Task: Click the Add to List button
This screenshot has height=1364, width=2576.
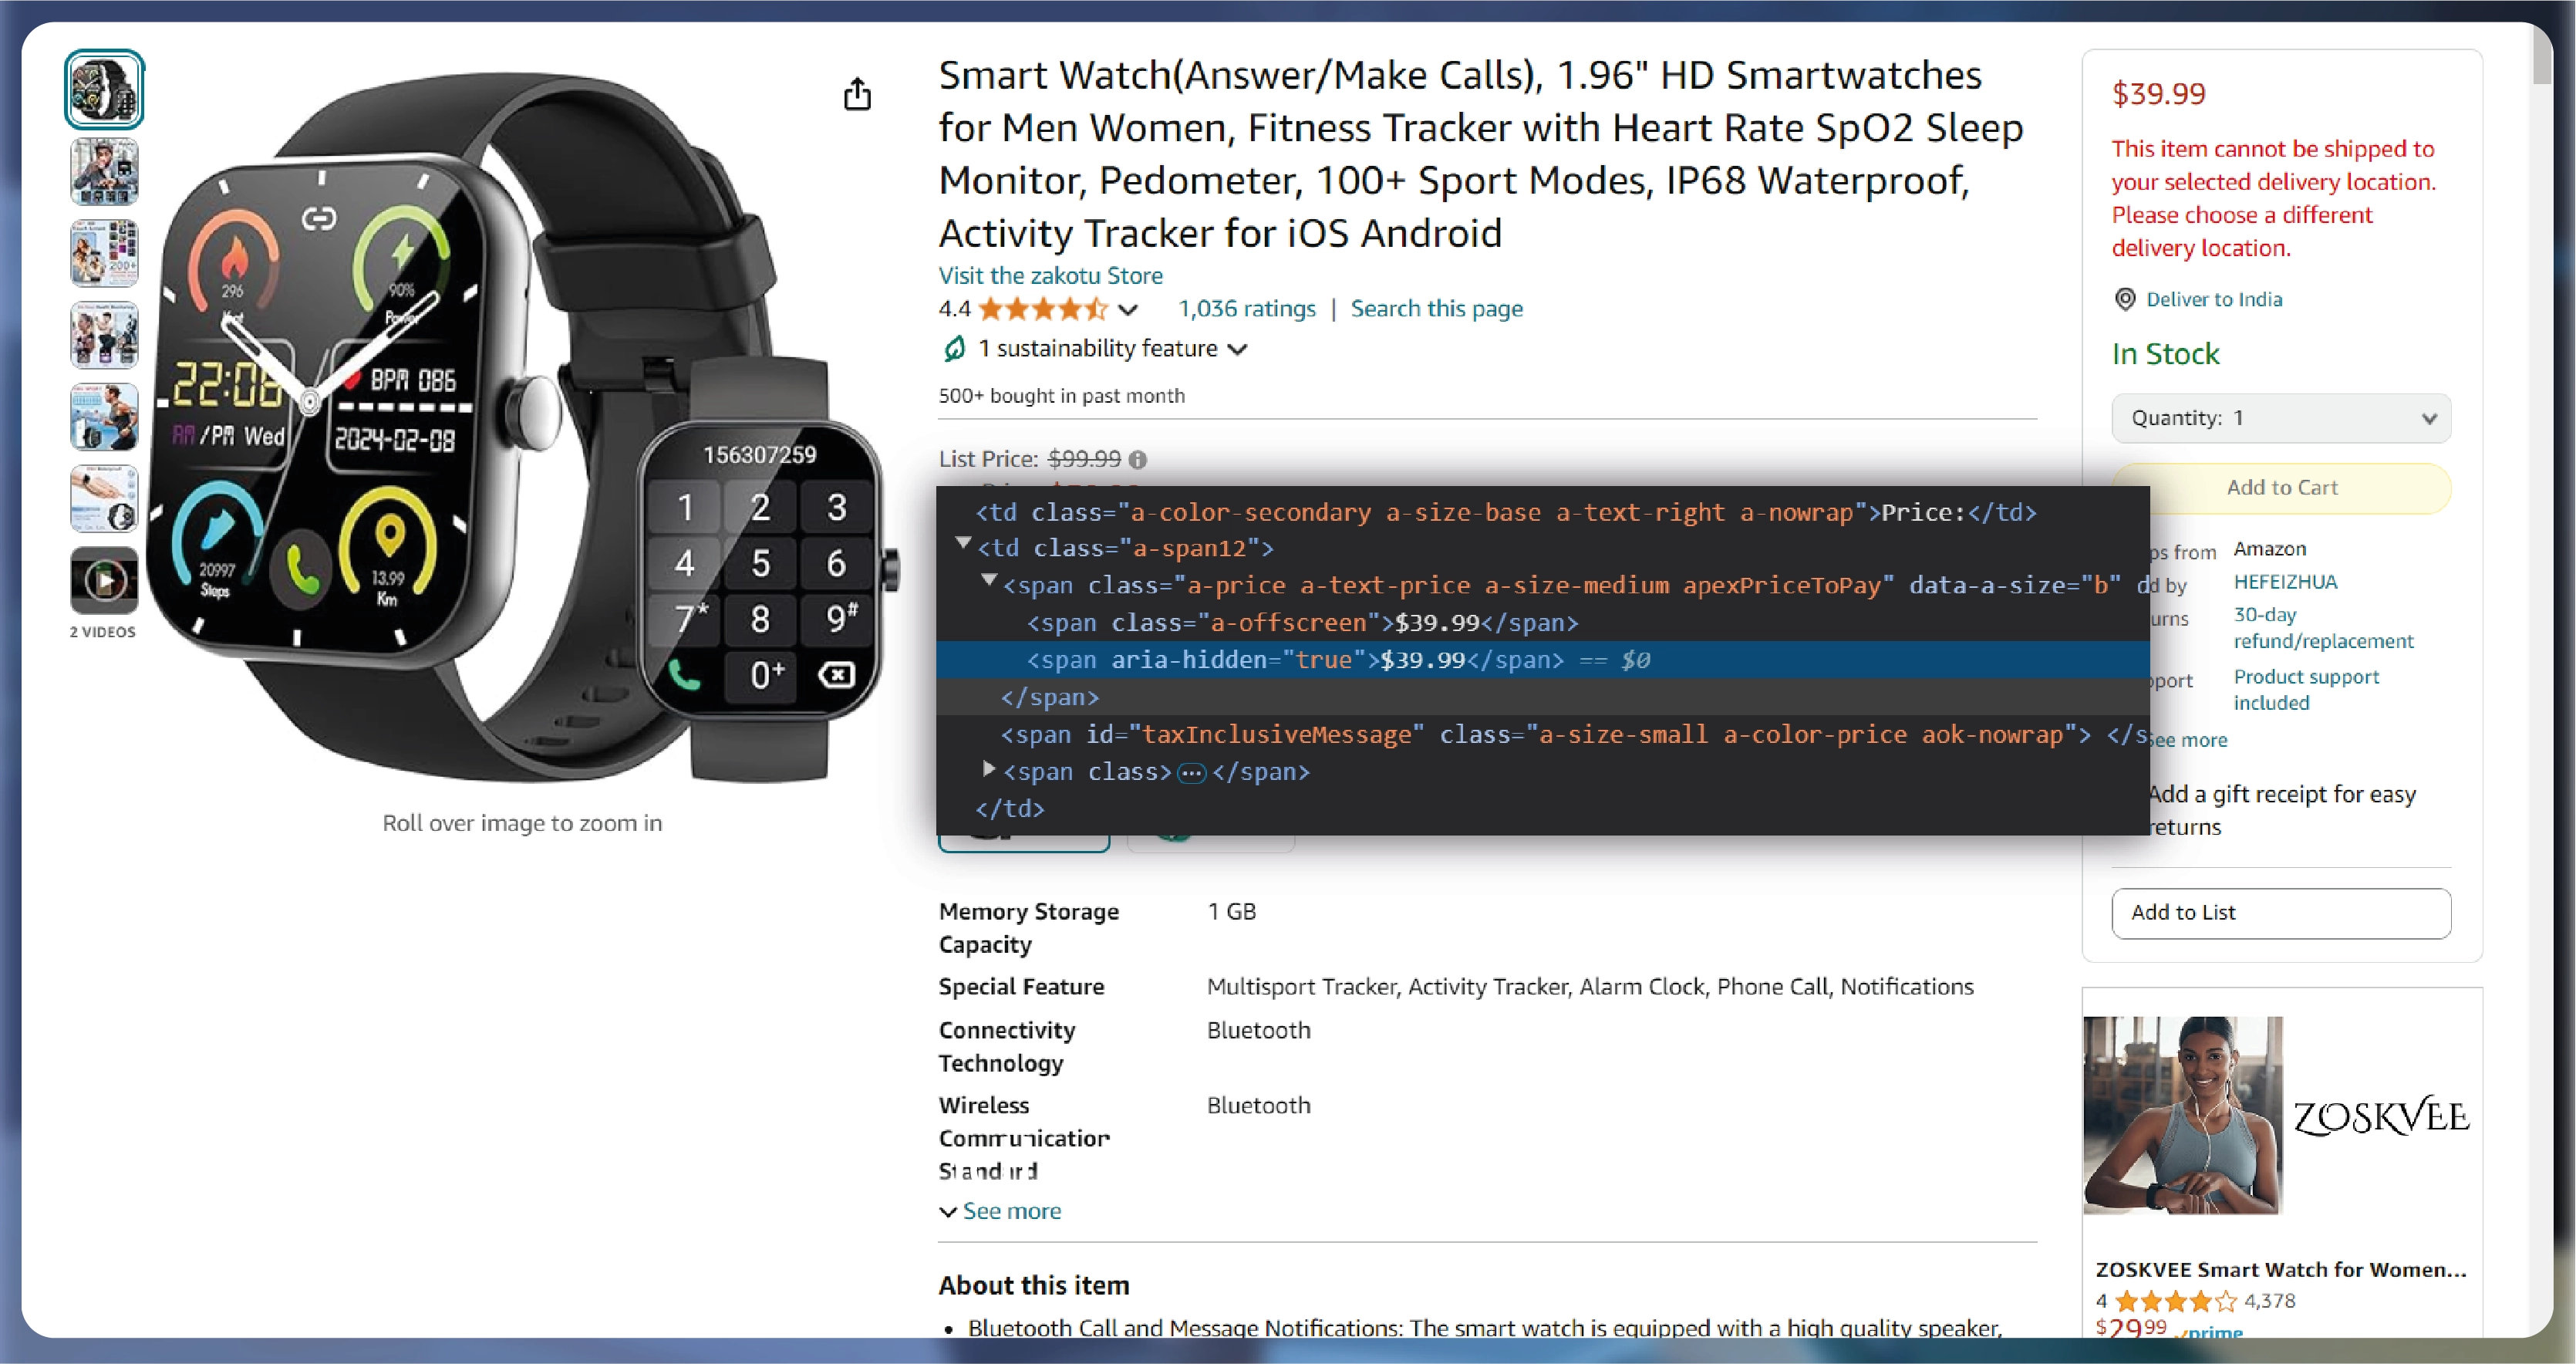Action: coord(2281,913)
